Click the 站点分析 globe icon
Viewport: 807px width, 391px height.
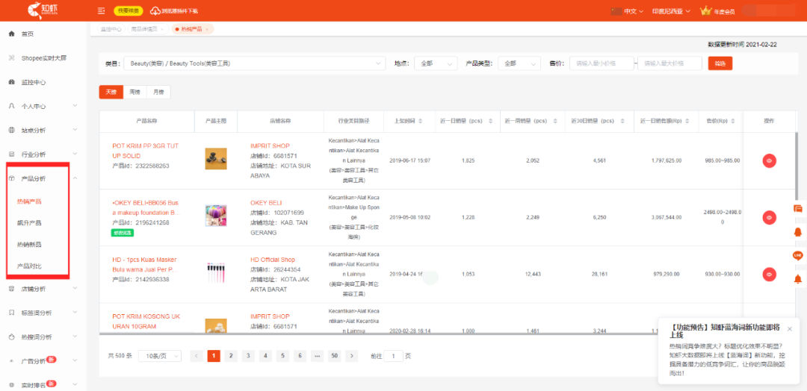(x=12, y=131)
